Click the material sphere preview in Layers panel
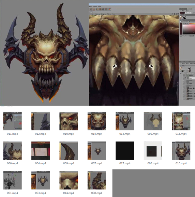The height and width of the screenshot is (197, 195). tap(182, 71)
